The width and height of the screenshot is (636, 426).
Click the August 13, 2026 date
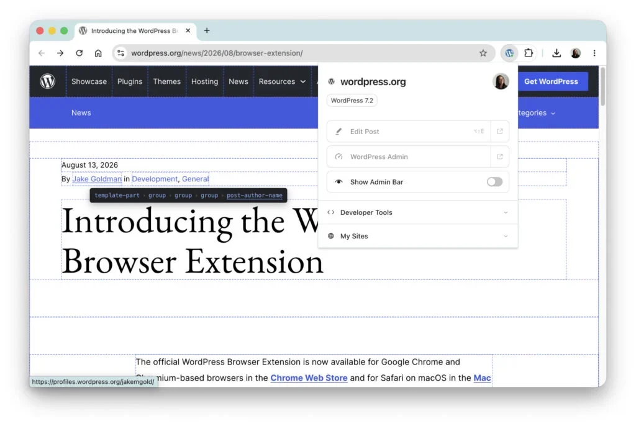(89, 165)
